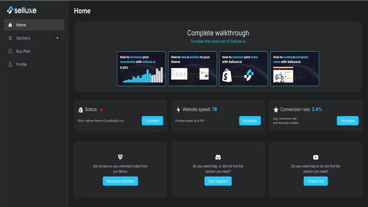
Task: Click the Become member button
Action: click(121, 181)
